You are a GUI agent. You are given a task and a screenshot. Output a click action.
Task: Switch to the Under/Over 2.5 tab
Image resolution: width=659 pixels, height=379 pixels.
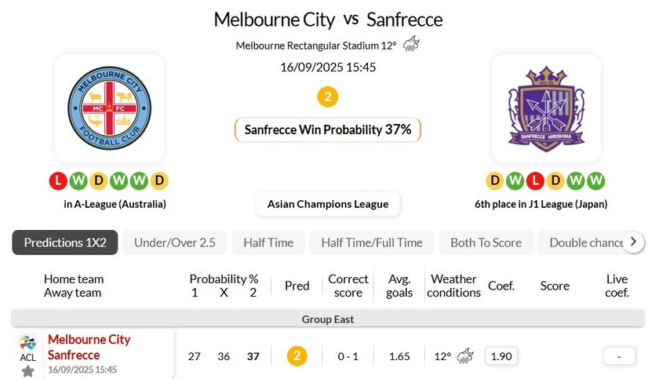[x=175, y=242]
